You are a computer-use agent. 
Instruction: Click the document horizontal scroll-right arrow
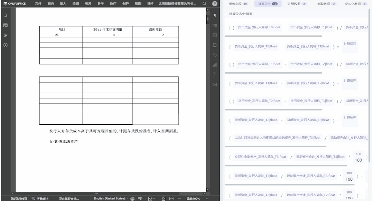click(204, 193)
